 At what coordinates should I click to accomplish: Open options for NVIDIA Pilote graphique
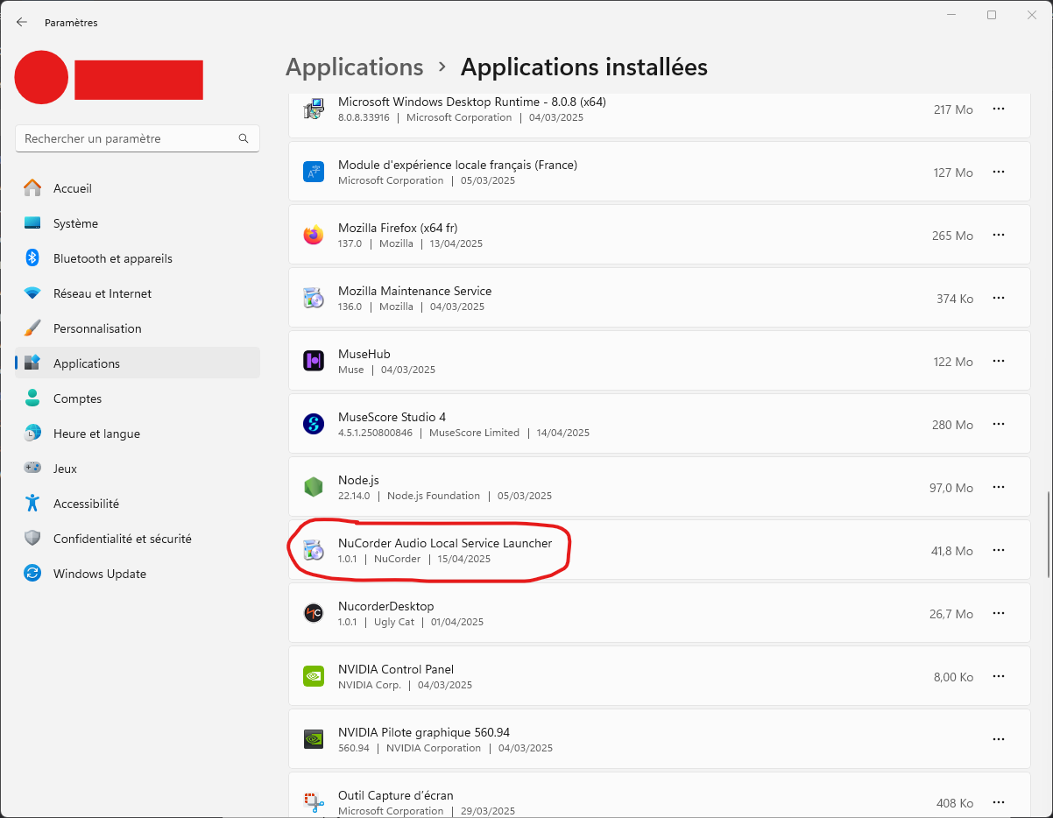click(998, 739)
